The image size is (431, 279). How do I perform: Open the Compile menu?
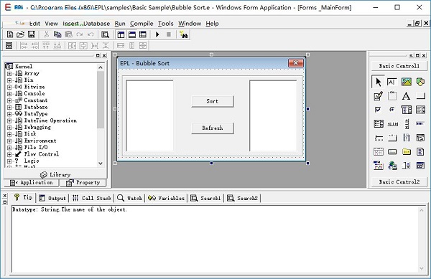coord(142,24)
